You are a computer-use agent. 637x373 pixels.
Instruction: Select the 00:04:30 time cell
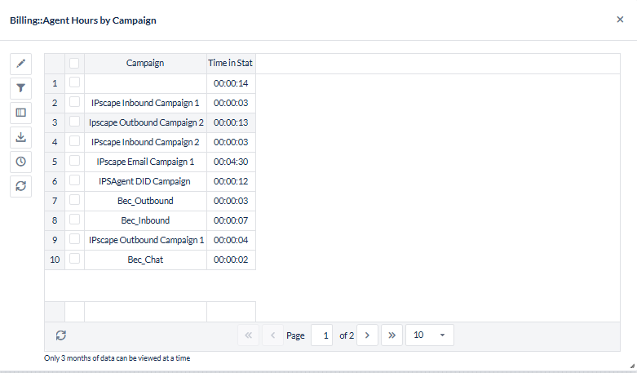[231, 162]
